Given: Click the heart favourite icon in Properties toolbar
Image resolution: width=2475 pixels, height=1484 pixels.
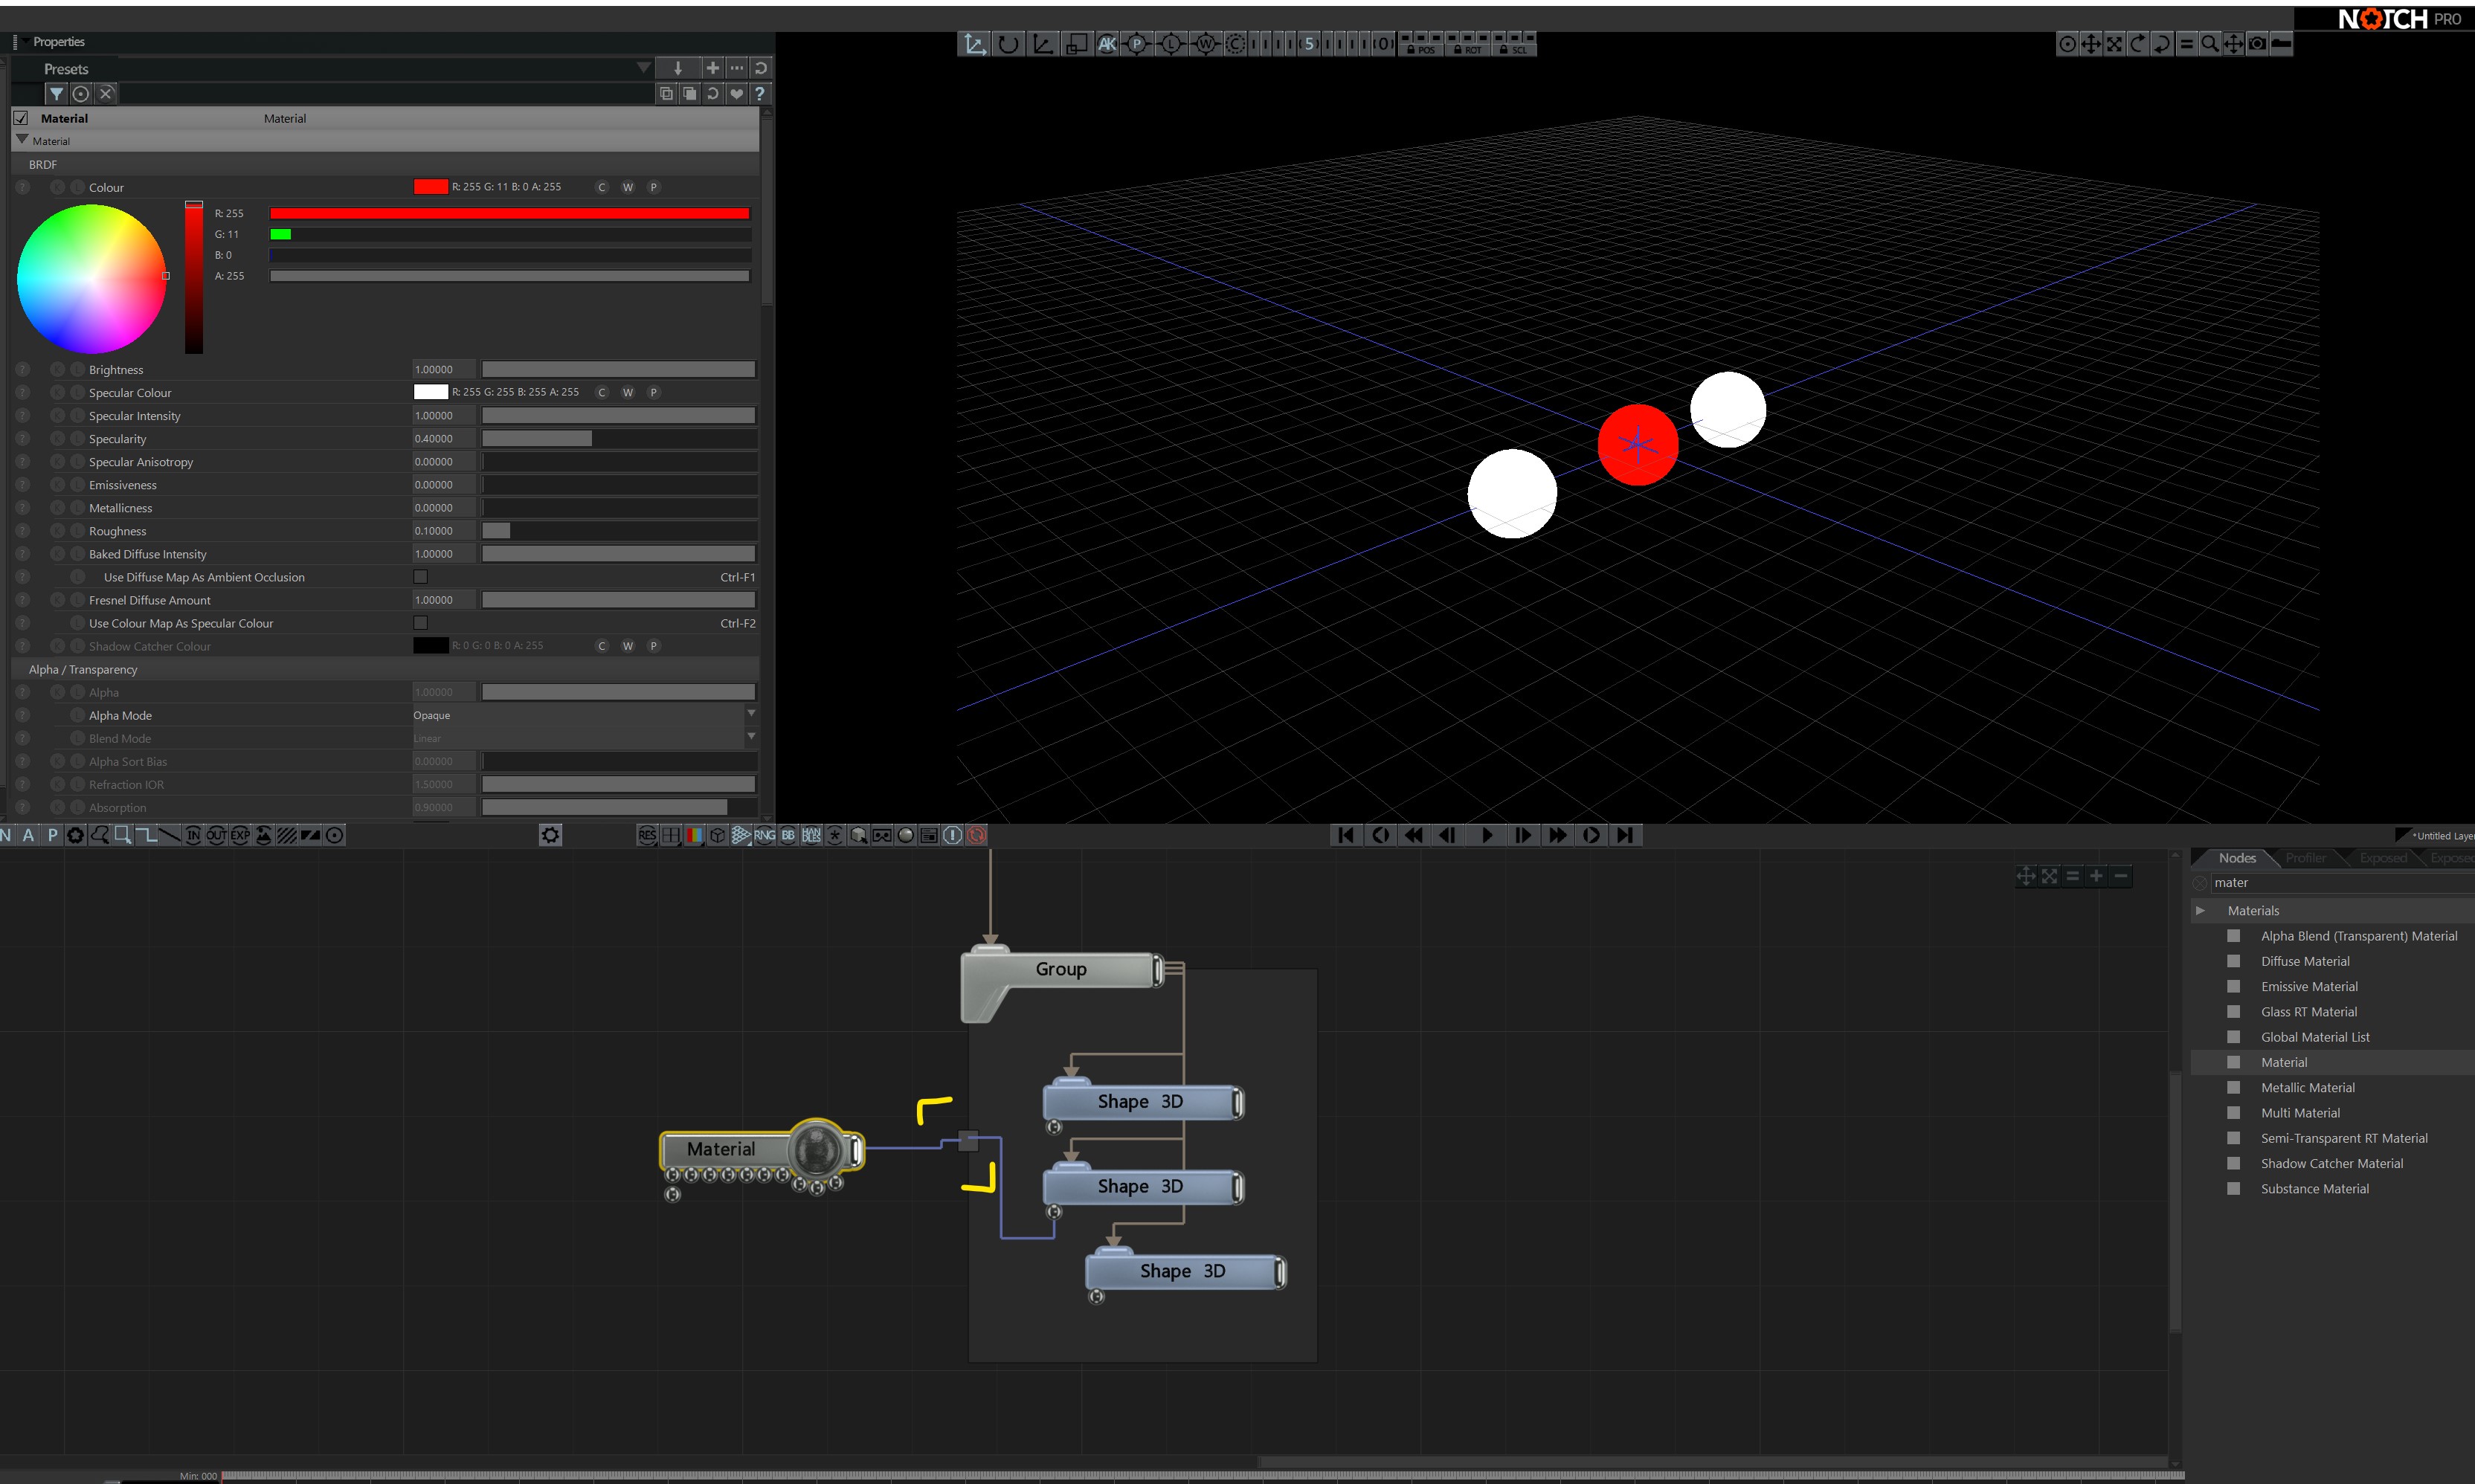Looking at the screenshot, I should coord(737,94).
